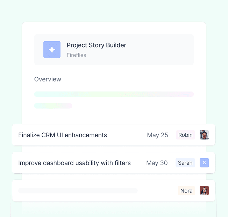The image size is (228, 217).
Task: Open the Project Story Builder title
Action: point(97,45)
